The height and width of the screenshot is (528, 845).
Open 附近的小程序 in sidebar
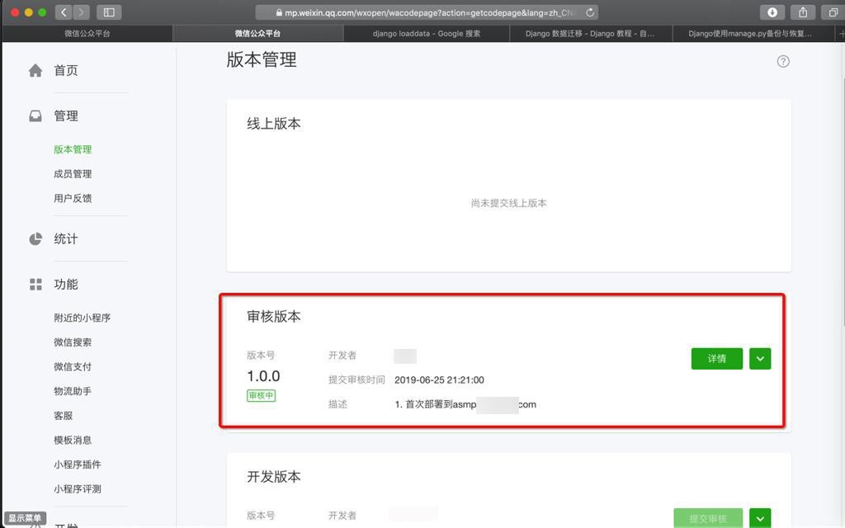(82, 318)
